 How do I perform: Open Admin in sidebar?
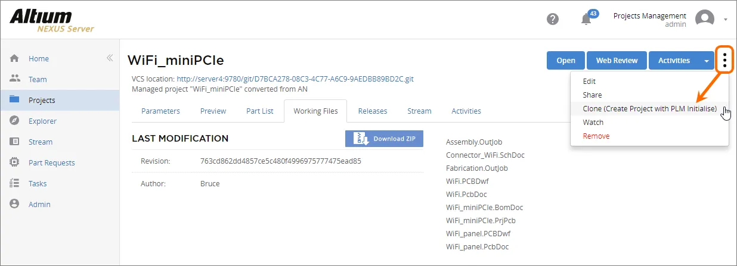click(39, 204)
